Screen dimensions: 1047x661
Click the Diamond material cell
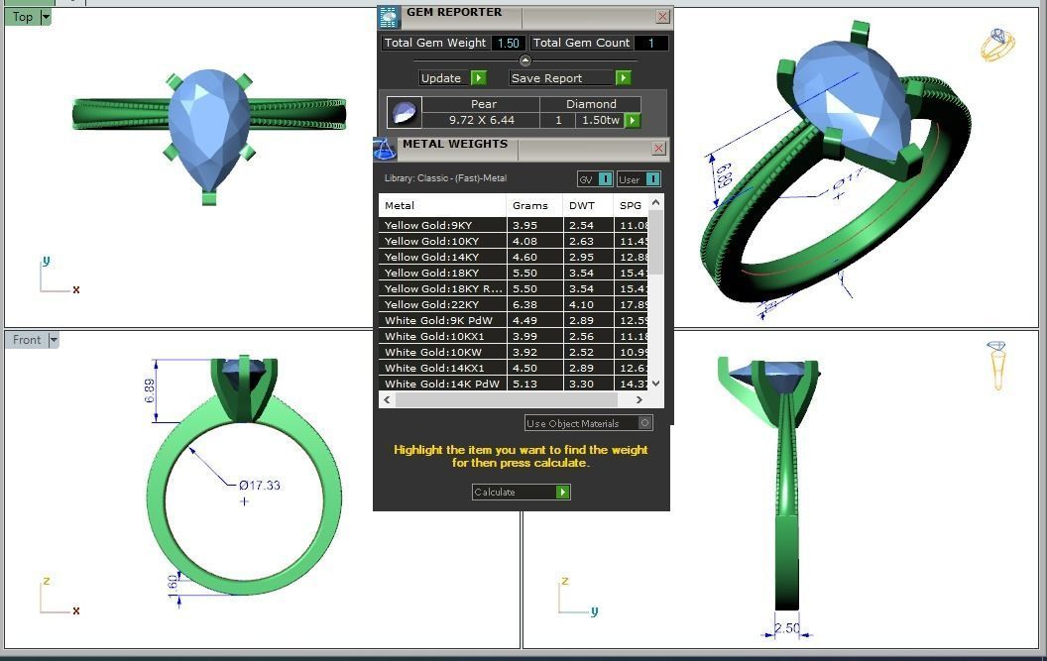pyautogui.click(x=590, y=104)
